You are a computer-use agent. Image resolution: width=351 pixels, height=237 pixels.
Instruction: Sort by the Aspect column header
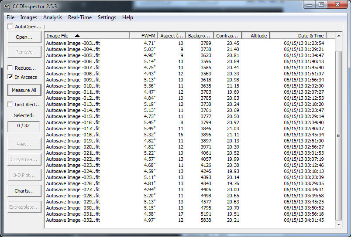[172, 36]
